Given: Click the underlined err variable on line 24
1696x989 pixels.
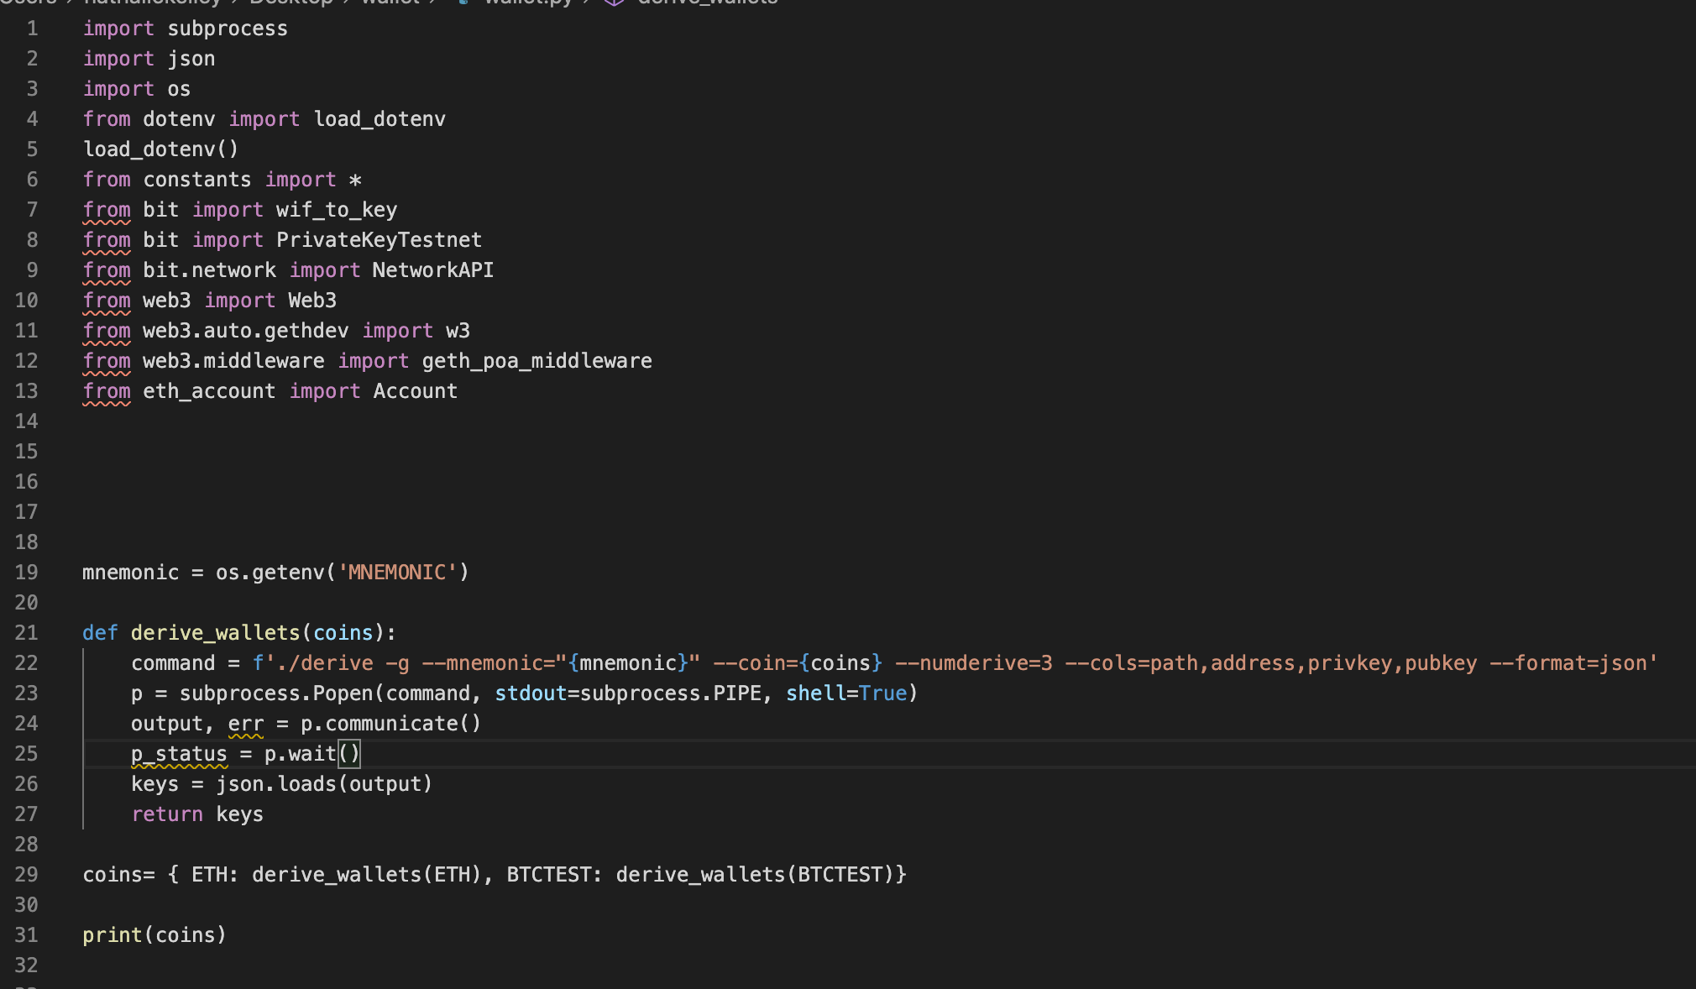Looking at the screenshot, I should tap(246, 724).
